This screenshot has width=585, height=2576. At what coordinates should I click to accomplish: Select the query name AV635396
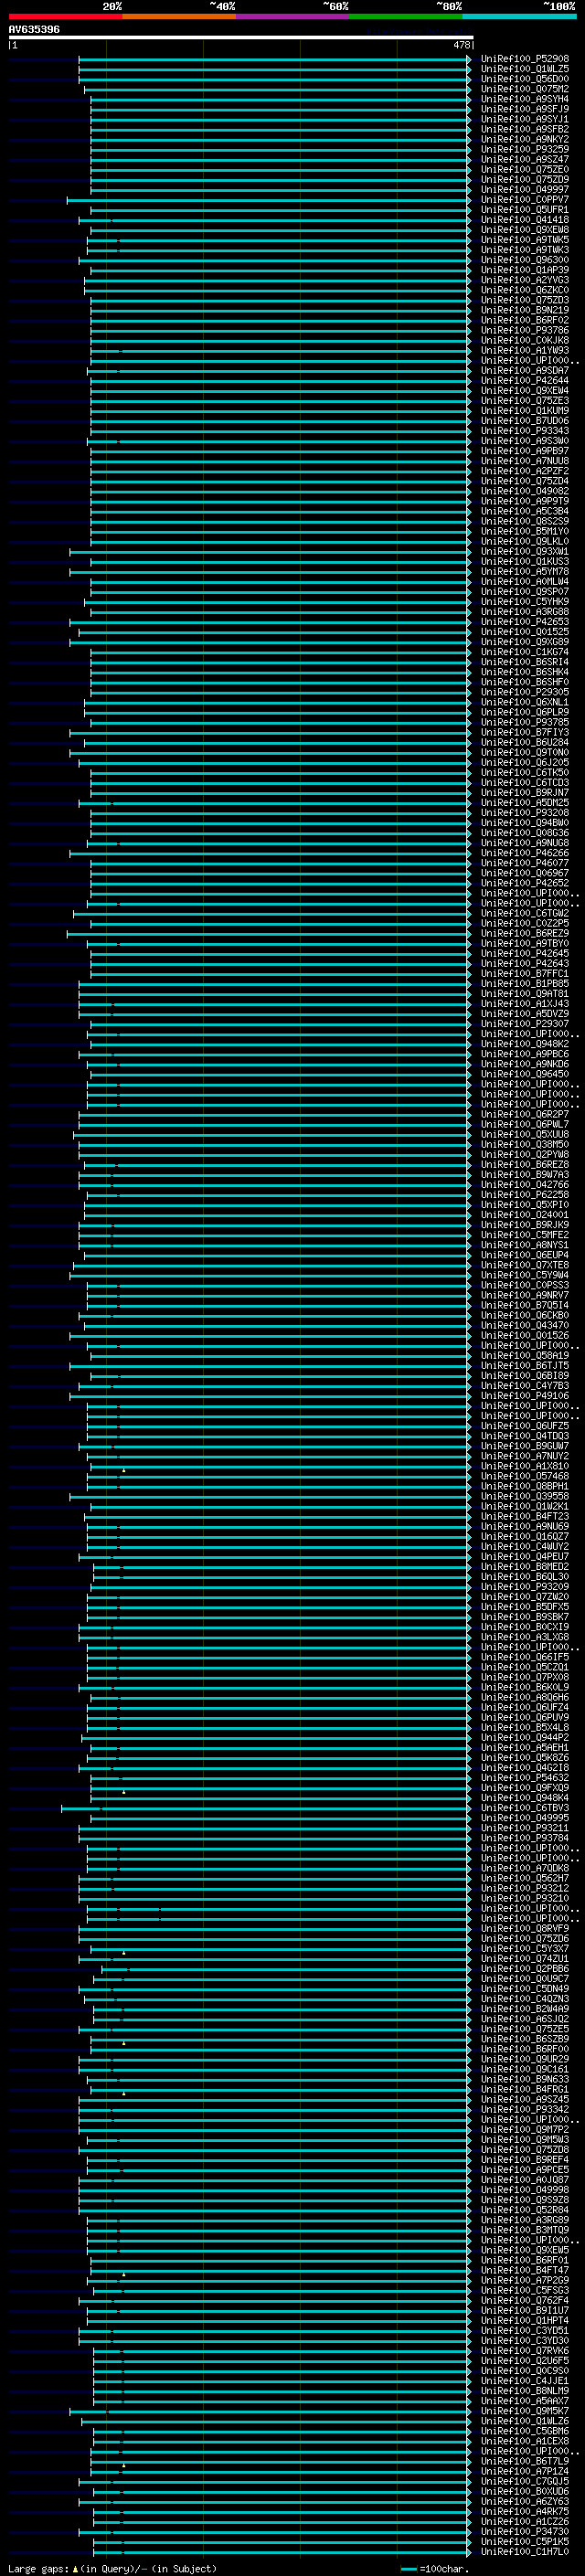pyautogui.click(x=34, y=29)
